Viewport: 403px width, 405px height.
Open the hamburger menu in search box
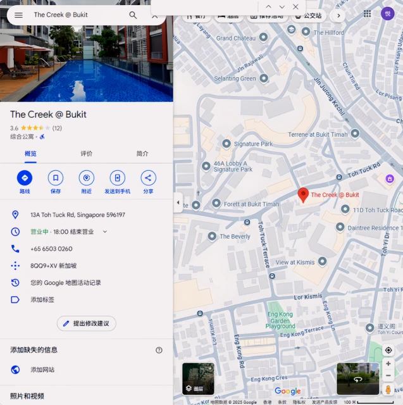18,15
